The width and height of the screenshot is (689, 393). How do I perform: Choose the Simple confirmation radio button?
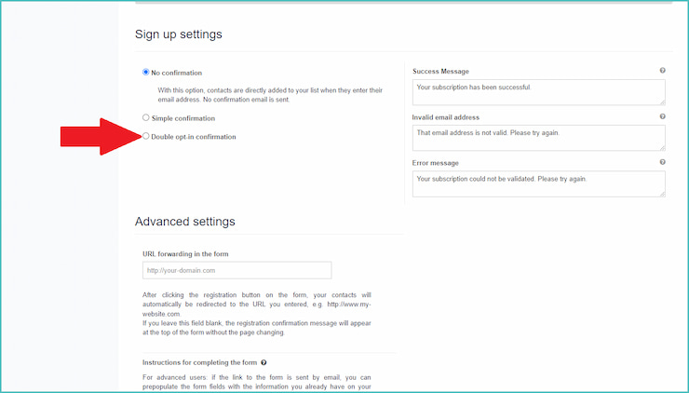pyautogui.click(x=146, y=117)
